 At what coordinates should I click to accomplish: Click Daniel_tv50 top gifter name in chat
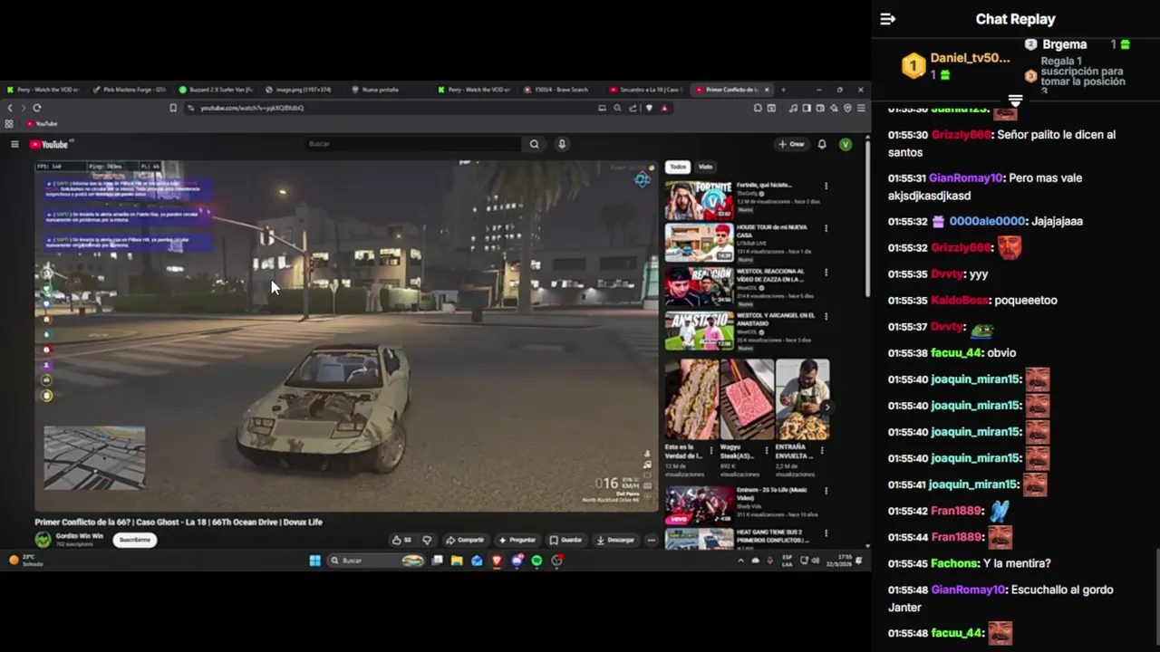pyautogui.click(x=970, y=58)
